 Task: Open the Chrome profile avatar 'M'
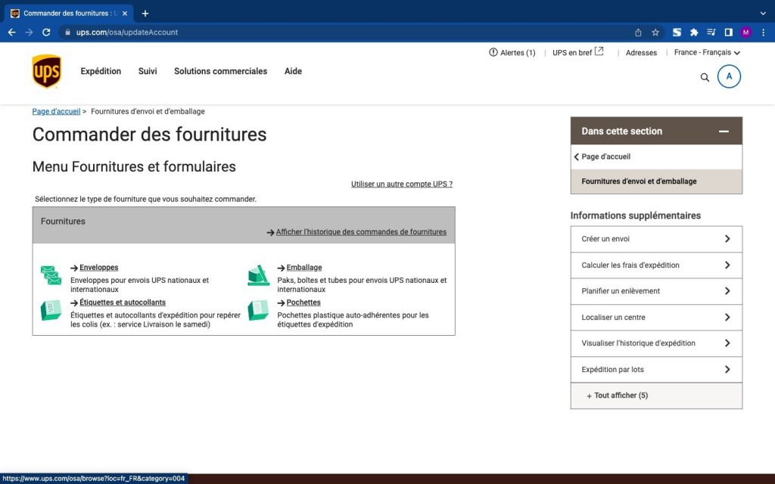745,32
